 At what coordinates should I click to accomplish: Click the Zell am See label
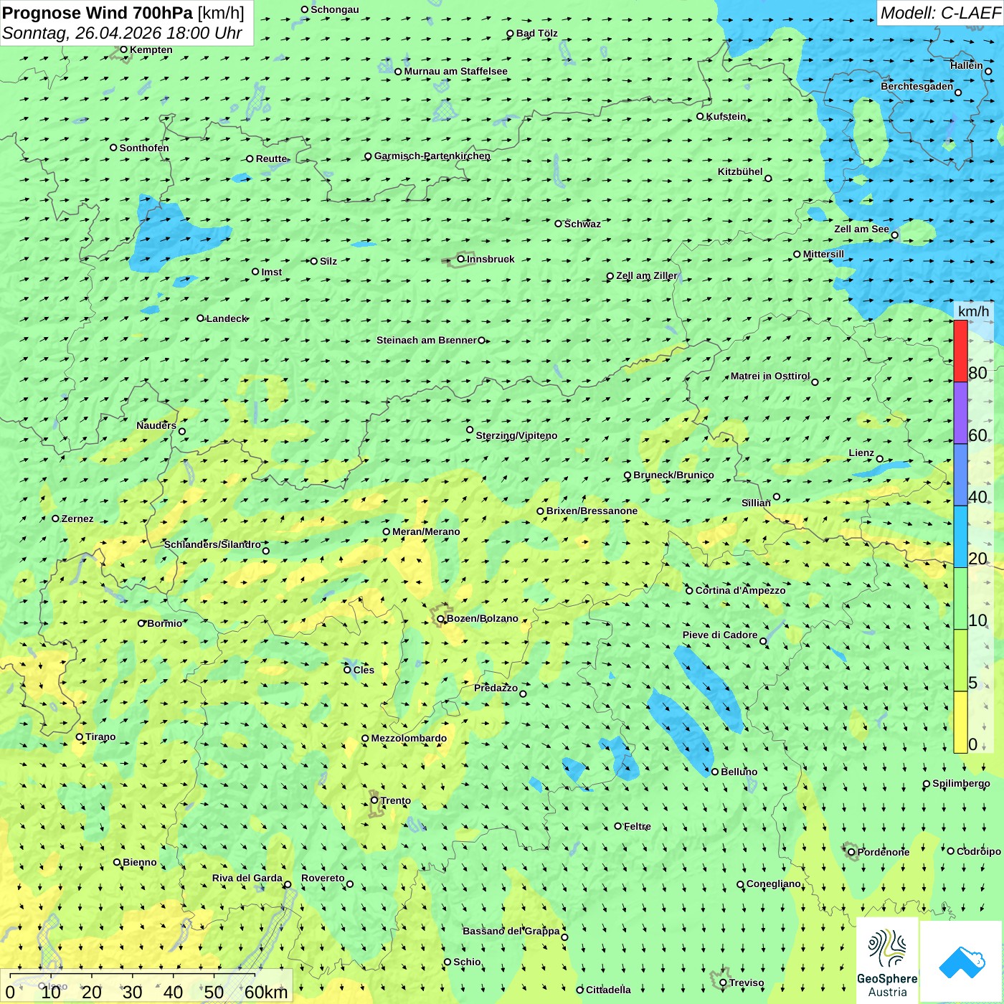pos(861,229)
